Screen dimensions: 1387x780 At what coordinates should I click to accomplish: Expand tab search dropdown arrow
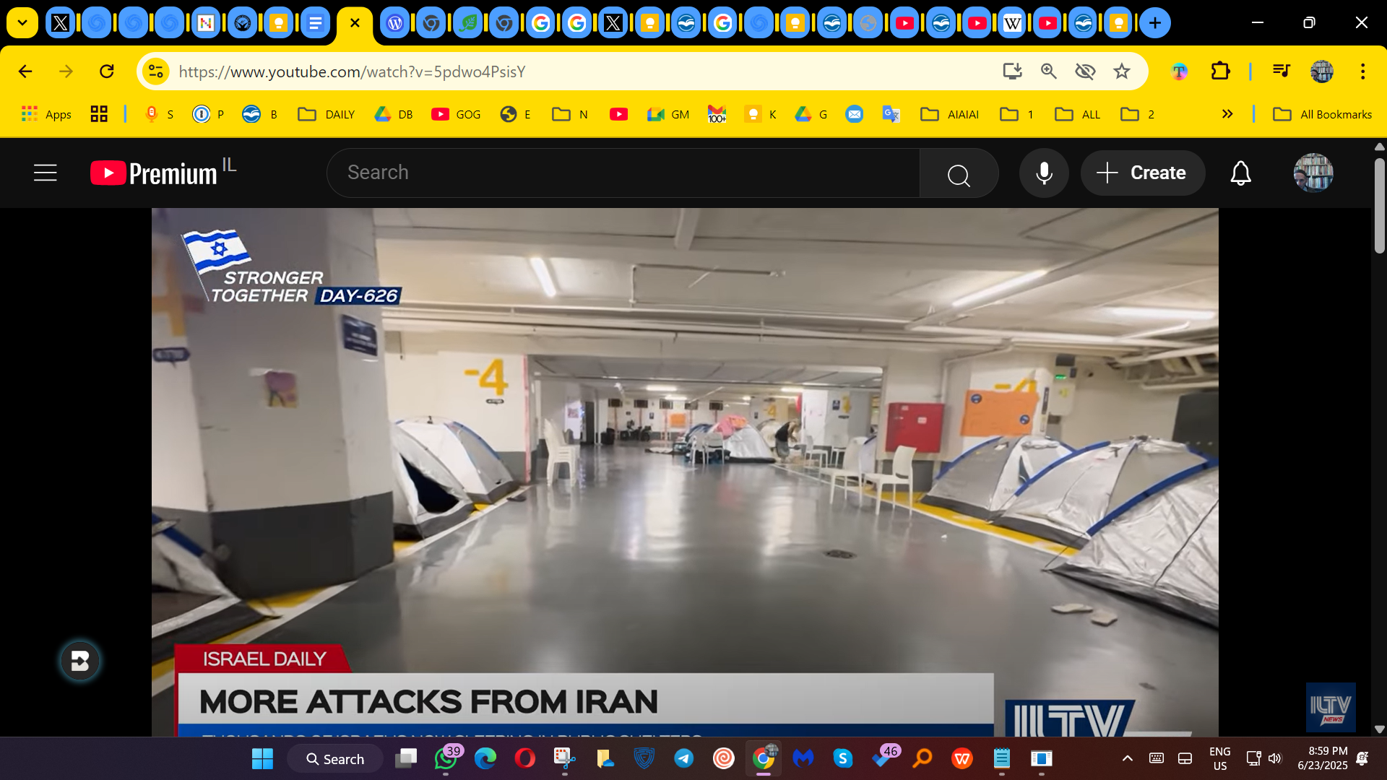pyautogui.click(x=22, y=23)
